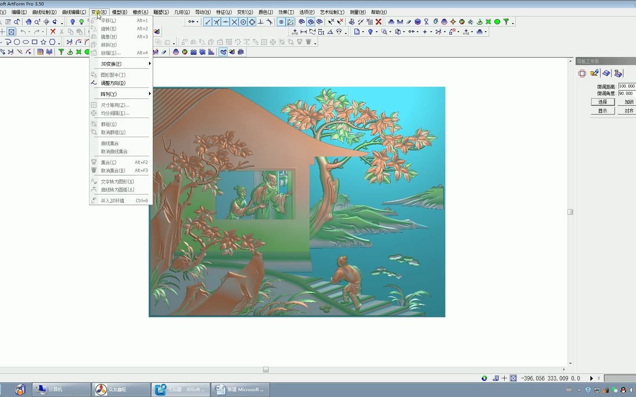The height and width of the screenshot is (397, 636).
Task: Open dropdown arrow beside zoom window icon
Action: pyautogui.click(x=390, y=32)
